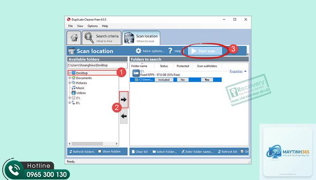This screenshot has width=316, height=180.
Task: Remove folder using the left arrow button
Action: coord(124,116)
